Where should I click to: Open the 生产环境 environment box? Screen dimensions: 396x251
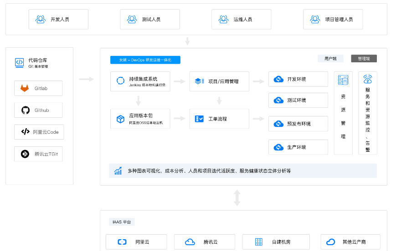298,147
